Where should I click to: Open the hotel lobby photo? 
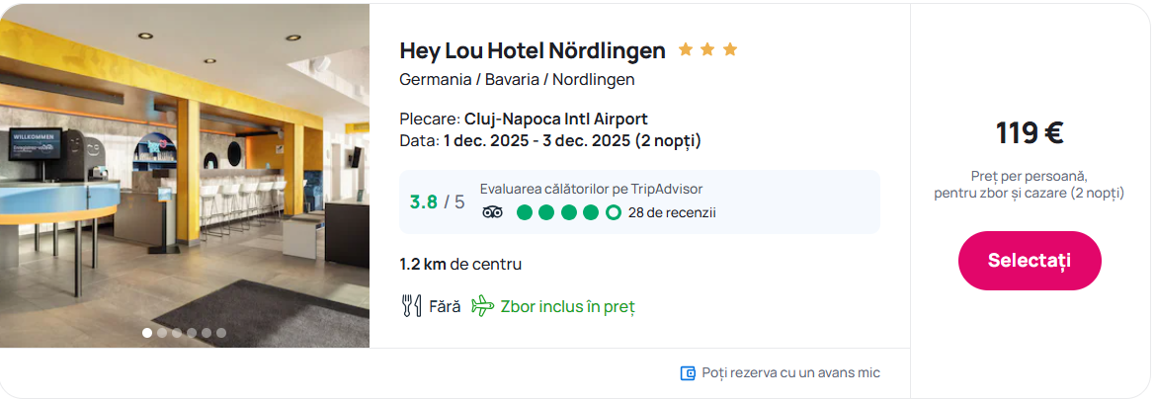point(185,176)
